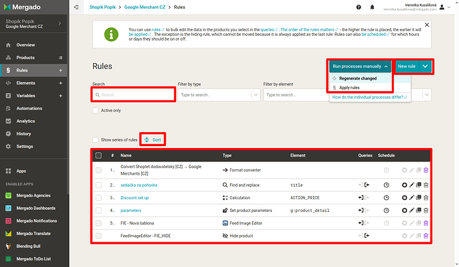The image size is (459, 267).
Task: Click the Sort button
Action: point(153,139)
